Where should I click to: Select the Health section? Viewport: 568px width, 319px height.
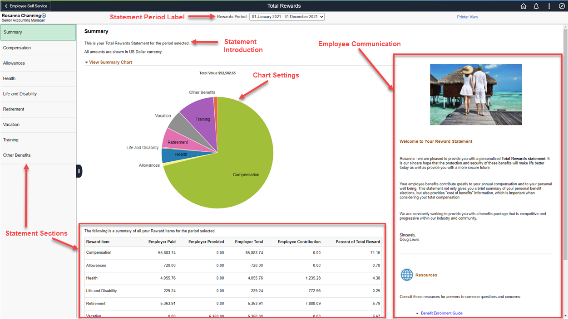click(38, 78)
